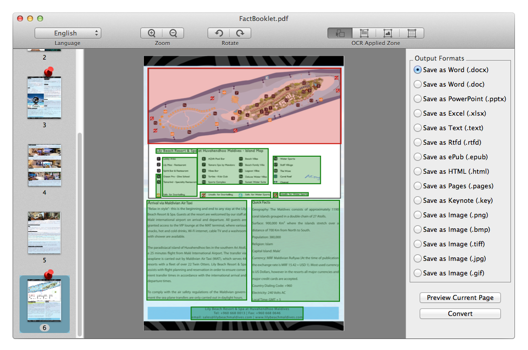
Task: Select the zone selection pointer tool
Action: 340,33
